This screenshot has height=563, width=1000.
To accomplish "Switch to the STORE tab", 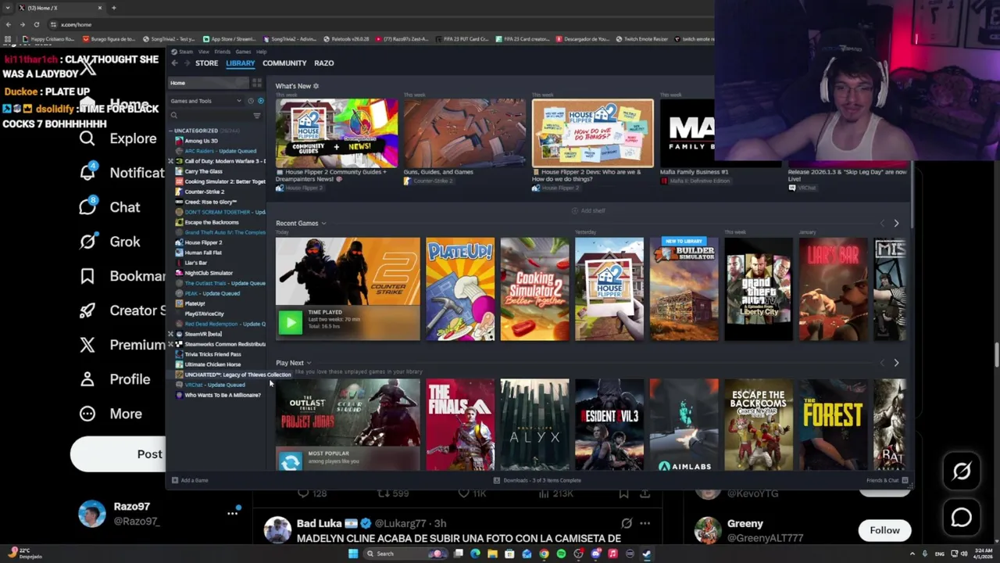I will click(x=206, y=63).
